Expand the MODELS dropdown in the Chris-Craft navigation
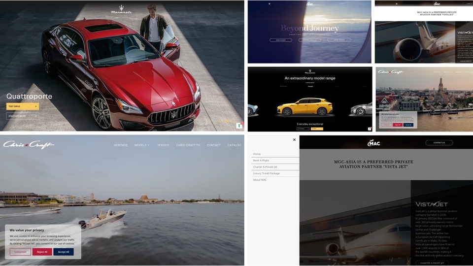The height and width of the screenshot is (266, 473). click(x=142, y=145)
